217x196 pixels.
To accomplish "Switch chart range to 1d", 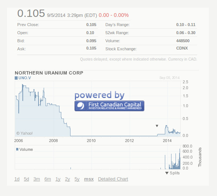I will 17,179.
